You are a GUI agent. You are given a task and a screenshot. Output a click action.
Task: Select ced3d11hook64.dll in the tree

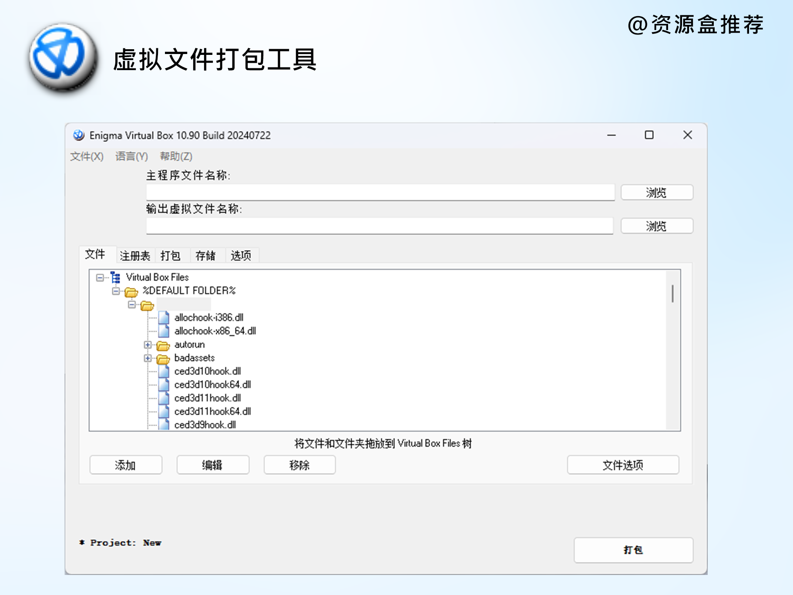tap(212, 412)
